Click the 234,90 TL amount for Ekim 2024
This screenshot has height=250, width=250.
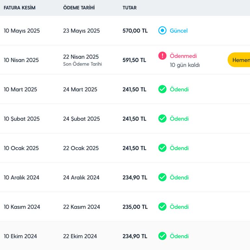pyautogui.click(x=135, y=236)
